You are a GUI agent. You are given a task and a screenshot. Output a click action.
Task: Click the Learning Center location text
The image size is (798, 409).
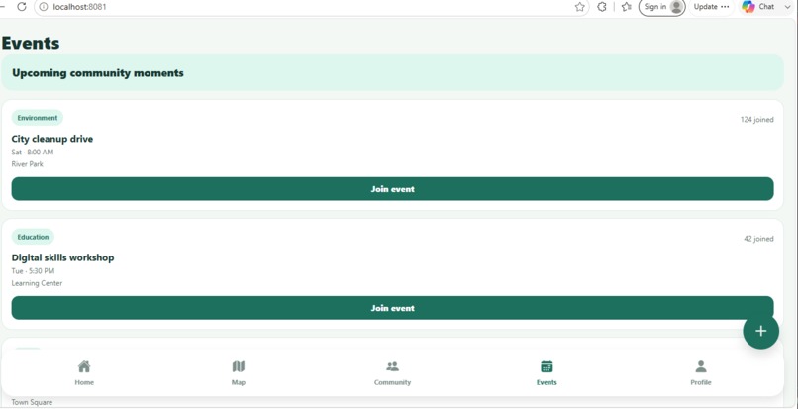pyautogui.click(x=38, y=283)
